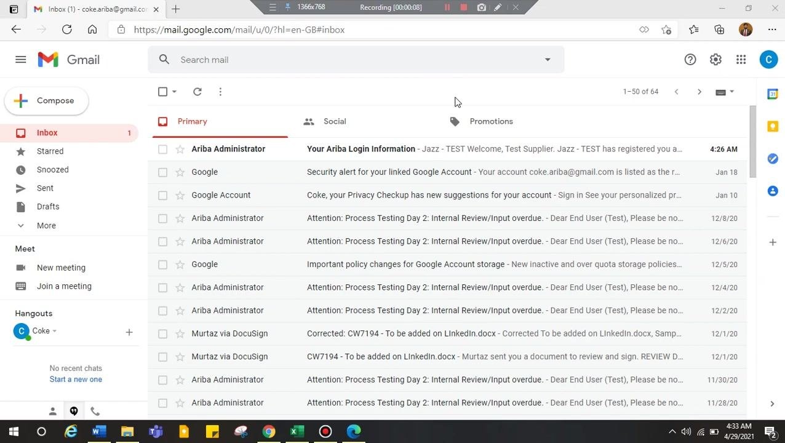Image resolution: width=785 pixels, height=443 pixels.
Task: Open the Google account avatar C
Action: pos(768,60)
